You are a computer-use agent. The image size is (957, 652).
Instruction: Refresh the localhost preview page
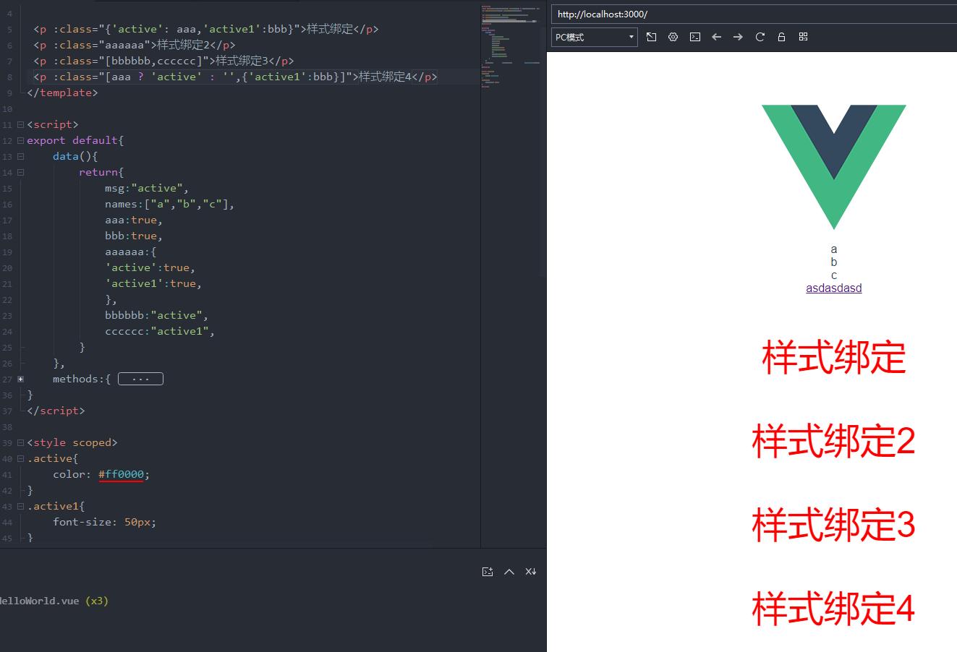click(760, 36)
